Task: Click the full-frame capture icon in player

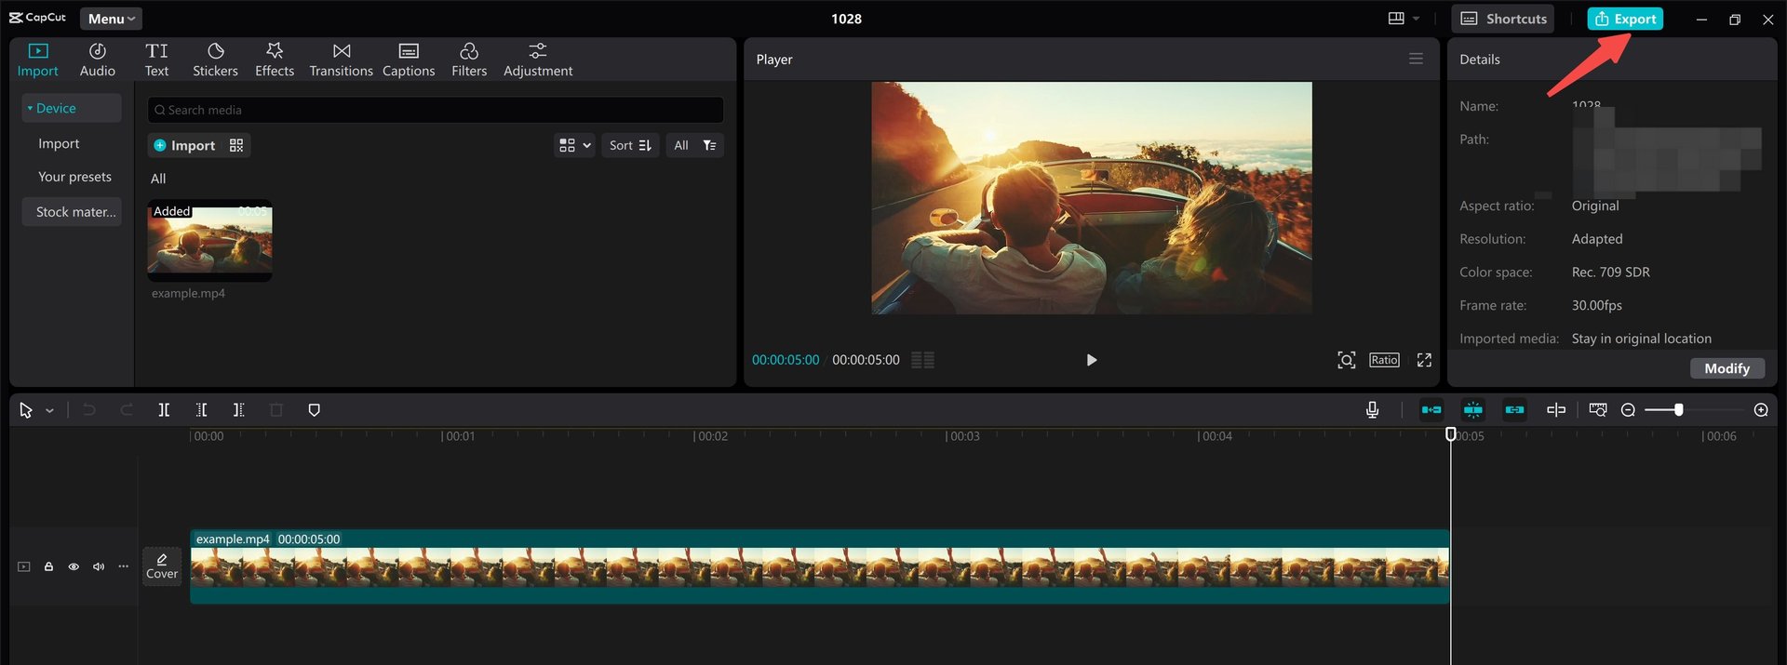Action: click(1346, 360)
